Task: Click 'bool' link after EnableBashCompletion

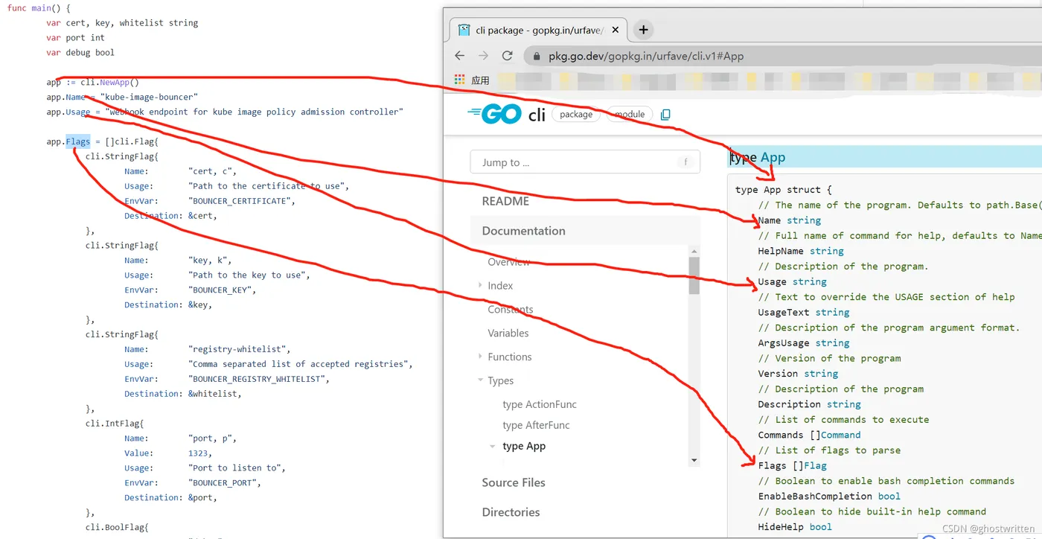Action: coord(889,496)
